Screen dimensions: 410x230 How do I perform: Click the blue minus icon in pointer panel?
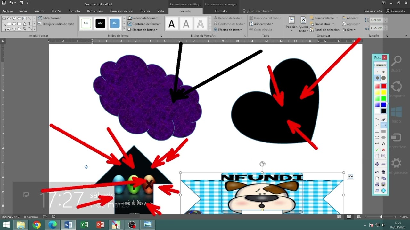[384, 164]
